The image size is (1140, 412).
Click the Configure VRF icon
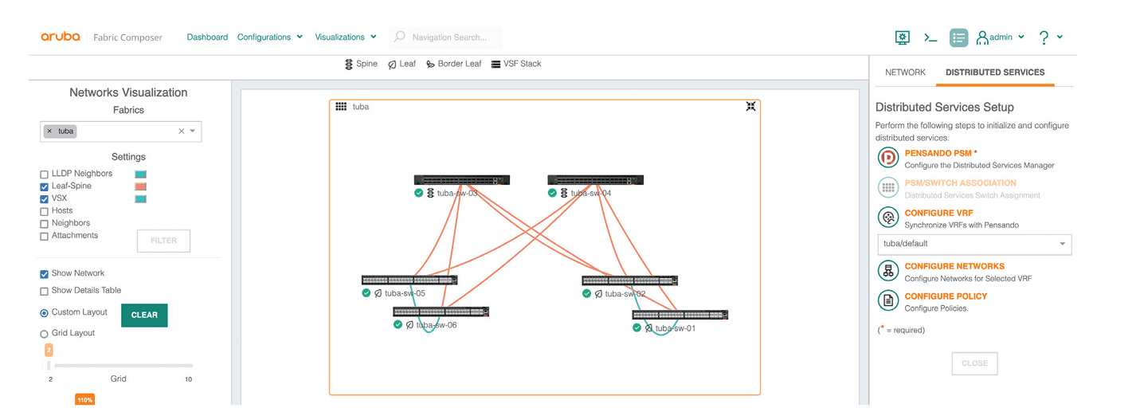click(887, 218)
